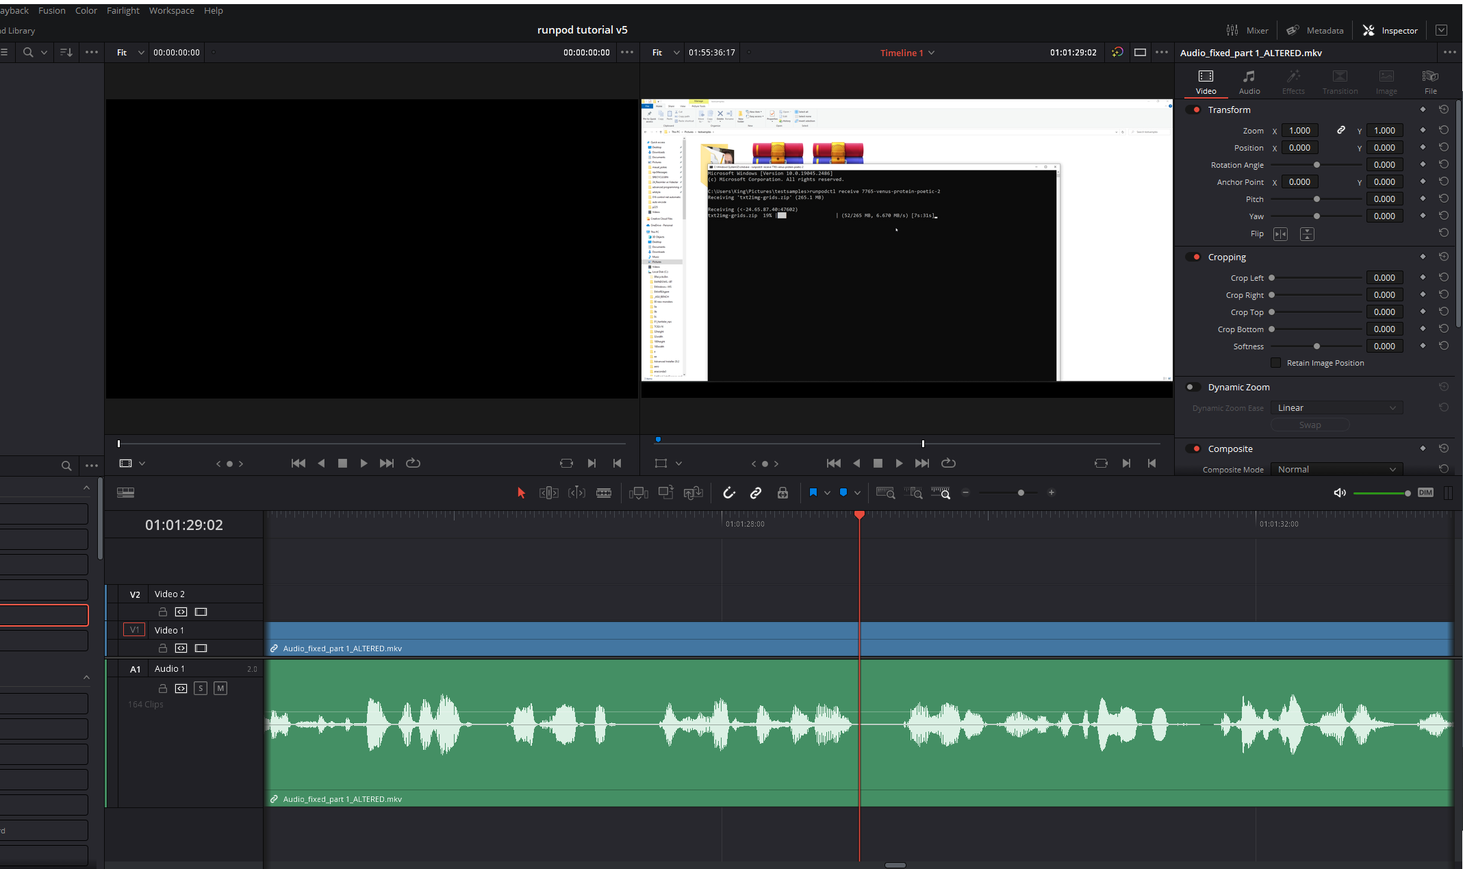This screenshot has height=869, width=1463.
Task: Click the Rotation Angle slider handle
Action: click(x=1316, y=165)
